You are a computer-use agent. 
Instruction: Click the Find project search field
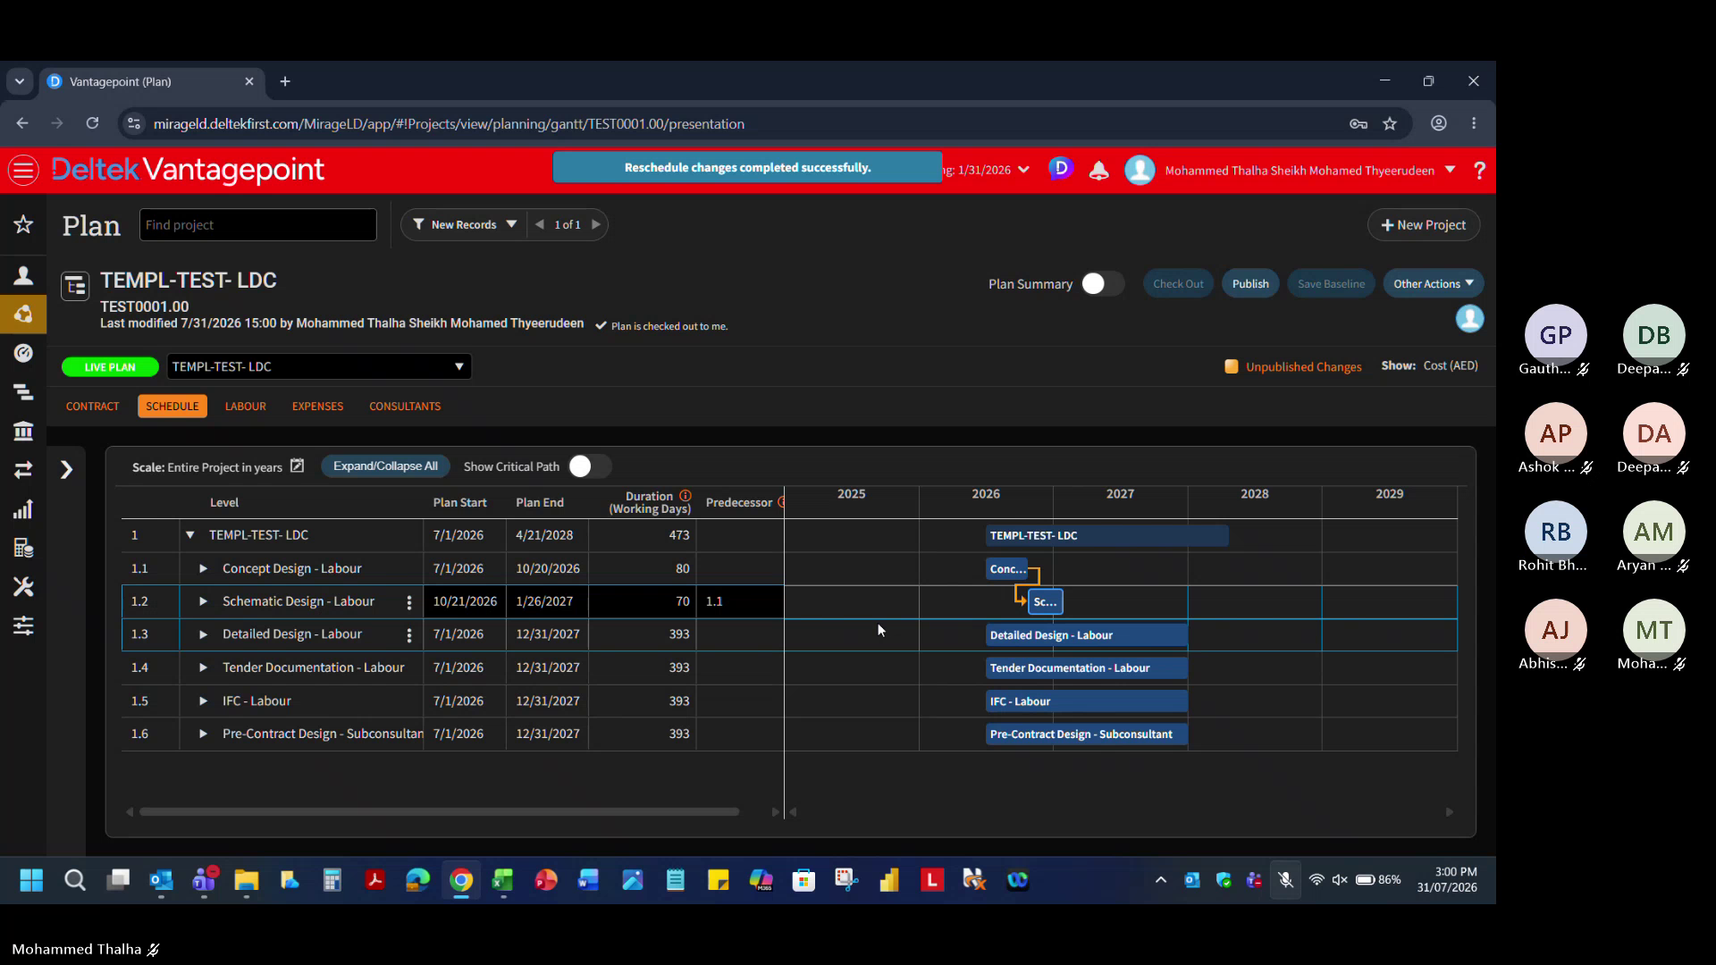(x=258, y=225)
